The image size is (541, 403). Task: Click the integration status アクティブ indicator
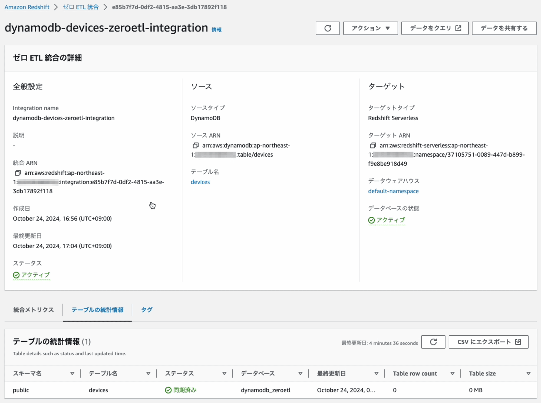[31, 275]
